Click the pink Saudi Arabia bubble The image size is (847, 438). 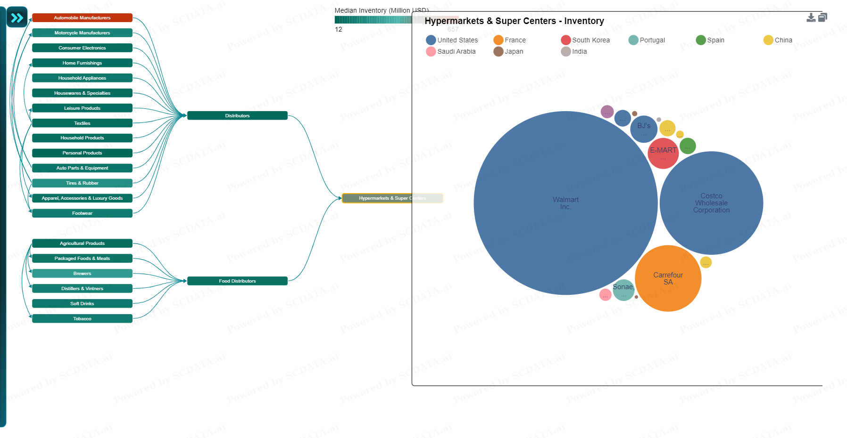click(x=606, y=295)
